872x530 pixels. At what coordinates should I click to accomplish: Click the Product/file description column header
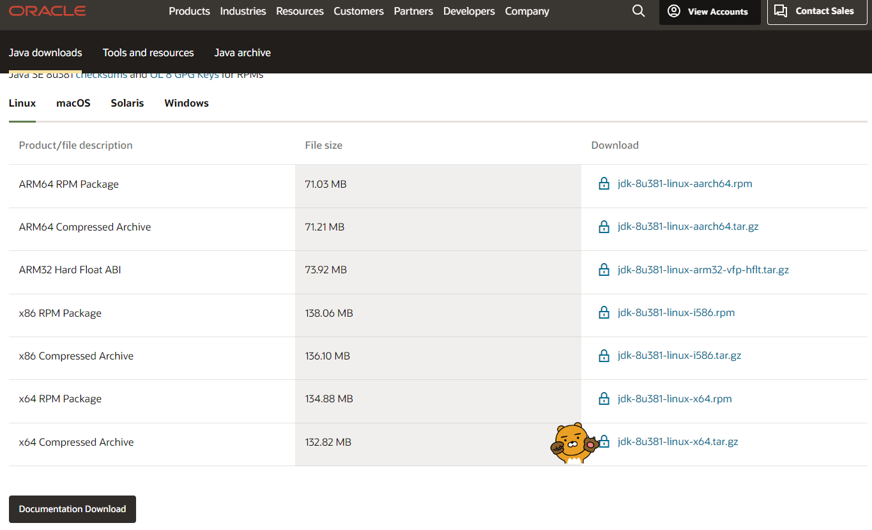(76, 145)
